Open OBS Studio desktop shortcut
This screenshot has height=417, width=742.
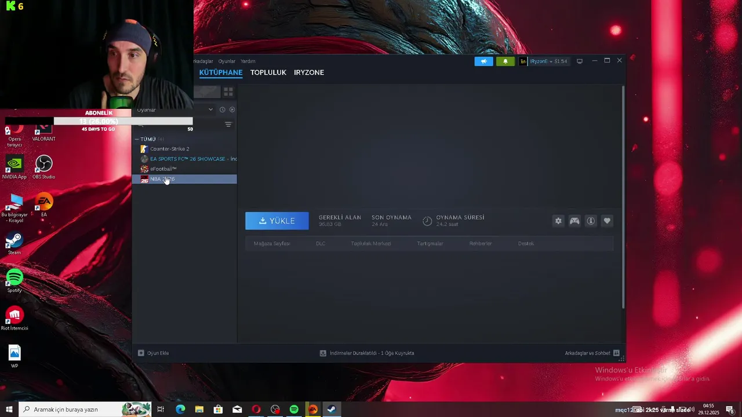(44, 167)
